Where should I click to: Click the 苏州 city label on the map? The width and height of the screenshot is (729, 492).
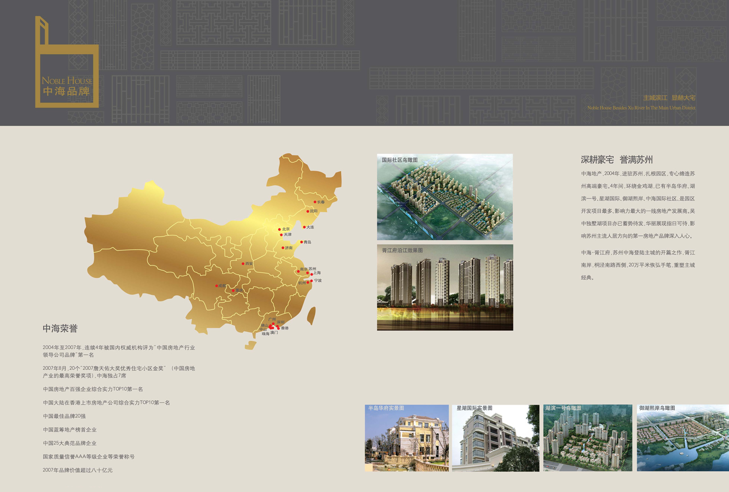coord(312,269)
